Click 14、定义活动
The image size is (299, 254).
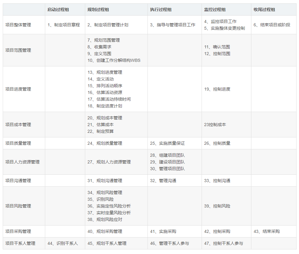click(101, 79)
